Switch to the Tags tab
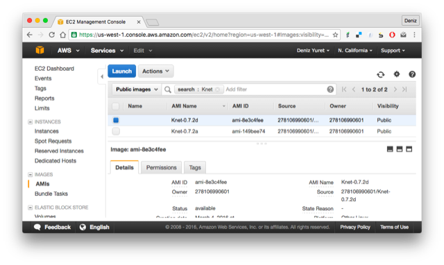The image size is (444, 265). pyautogui.click(x=195, y=167)
